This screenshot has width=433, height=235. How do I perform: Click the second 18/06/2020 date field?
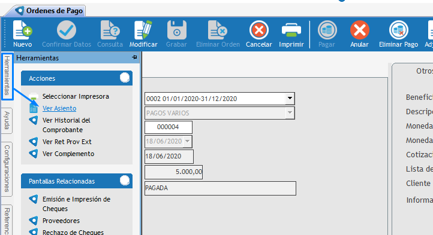pos(169,156)
